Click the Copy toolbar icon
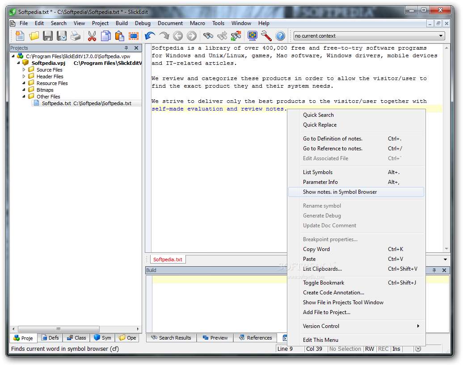Image resolution: width=463 pixels, height=366 pixels. point(106,36)
